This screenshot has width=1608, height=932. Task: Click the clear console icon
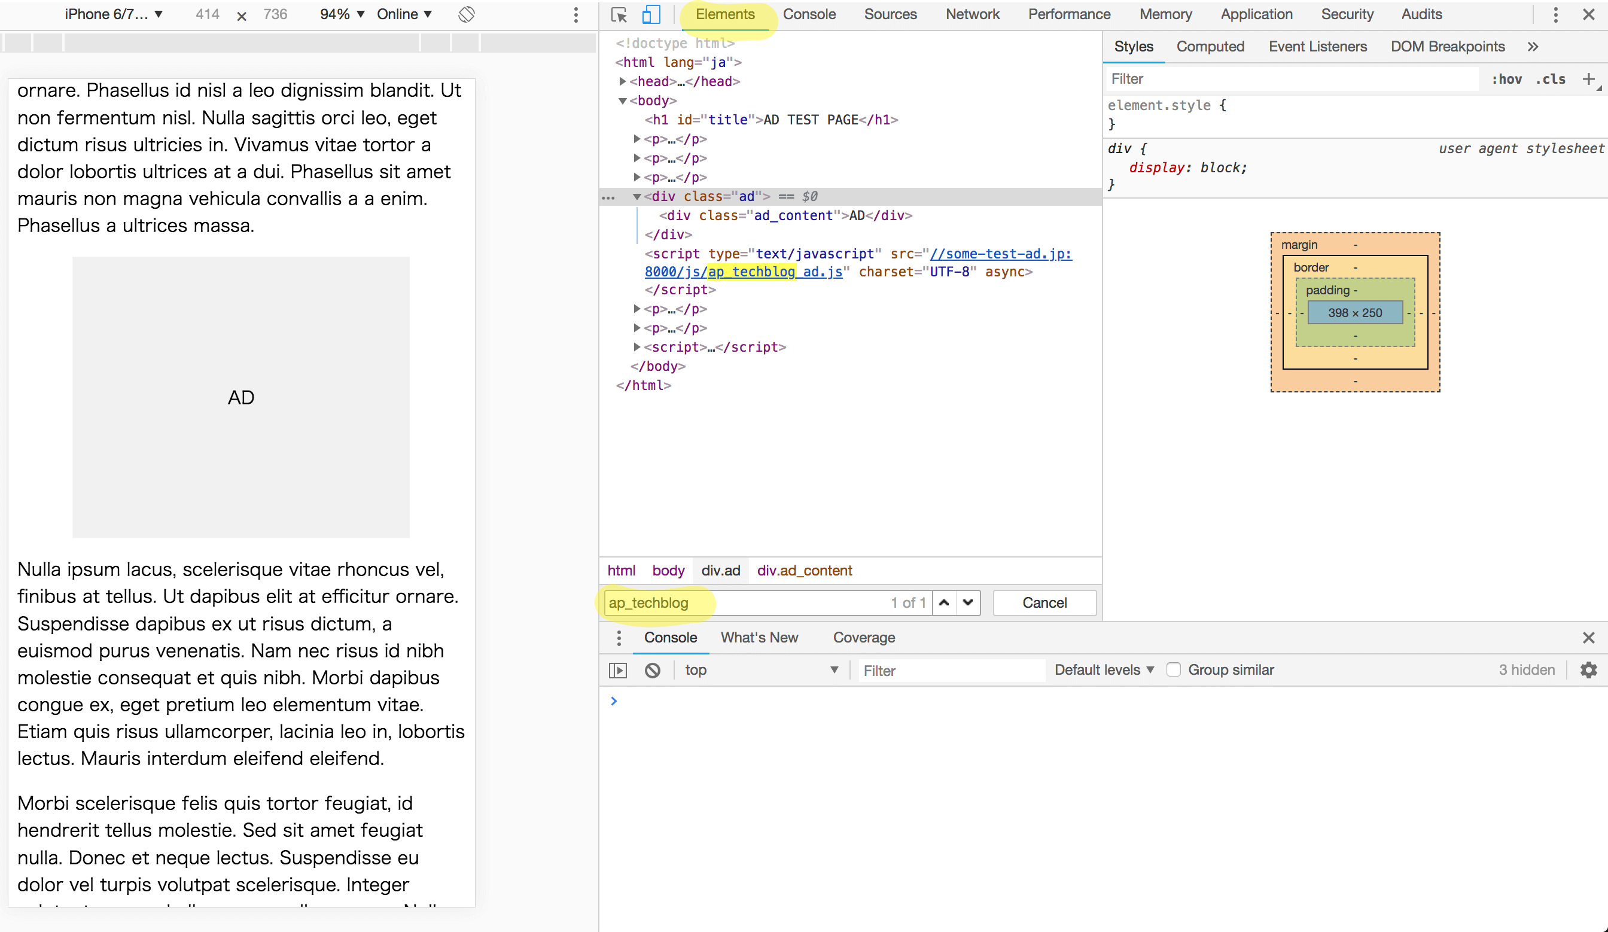coord(652,670)
